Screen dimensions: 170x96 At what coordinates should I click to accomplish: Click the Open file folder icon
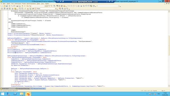(4, 6)
